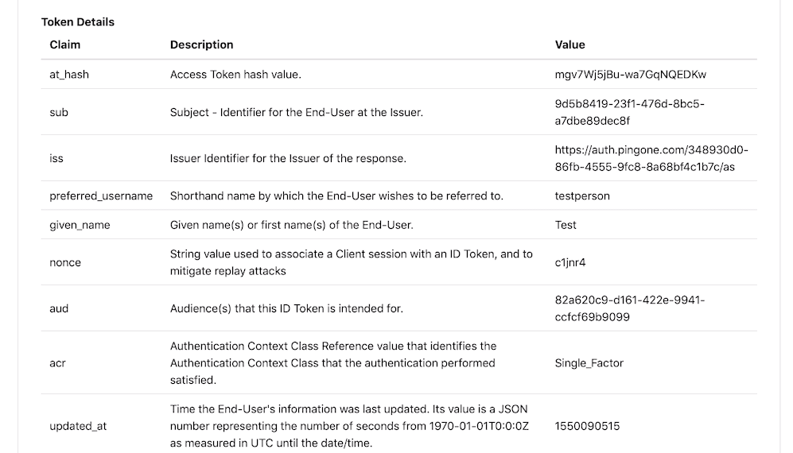Click the preferred_username claim name

coord(101,196)
